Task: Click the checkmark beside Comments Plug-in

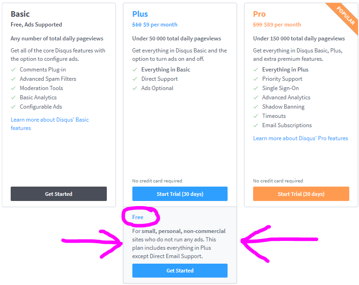Action: pos(13,70)
